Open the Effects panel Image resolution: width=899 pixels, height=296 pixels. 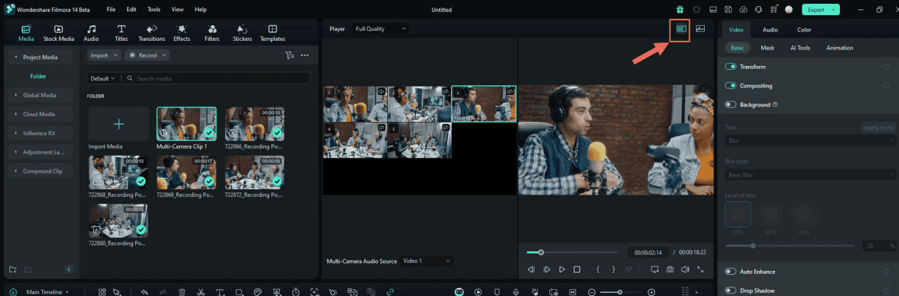point(182,33)
